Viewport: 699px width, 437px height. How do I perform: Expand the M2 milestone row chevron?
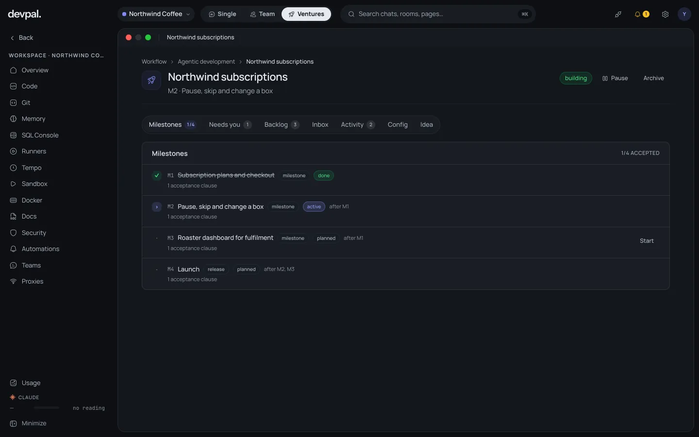(x=157, y=207)
